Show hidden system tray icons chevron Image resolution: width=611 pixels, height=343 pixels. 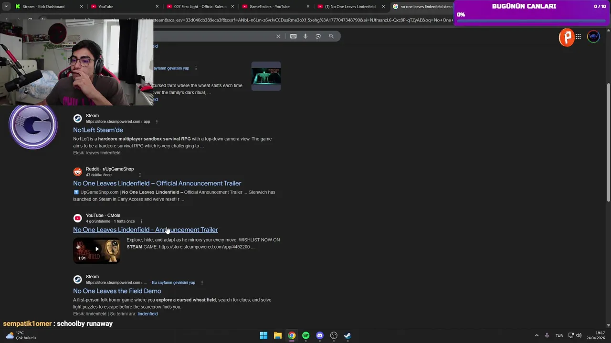537,335
